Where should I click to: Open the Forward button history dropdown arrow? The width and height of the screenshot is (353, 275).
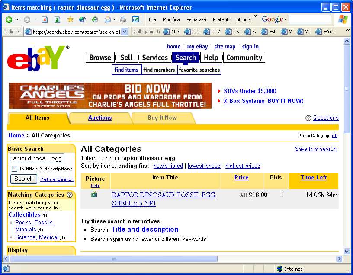35,19
